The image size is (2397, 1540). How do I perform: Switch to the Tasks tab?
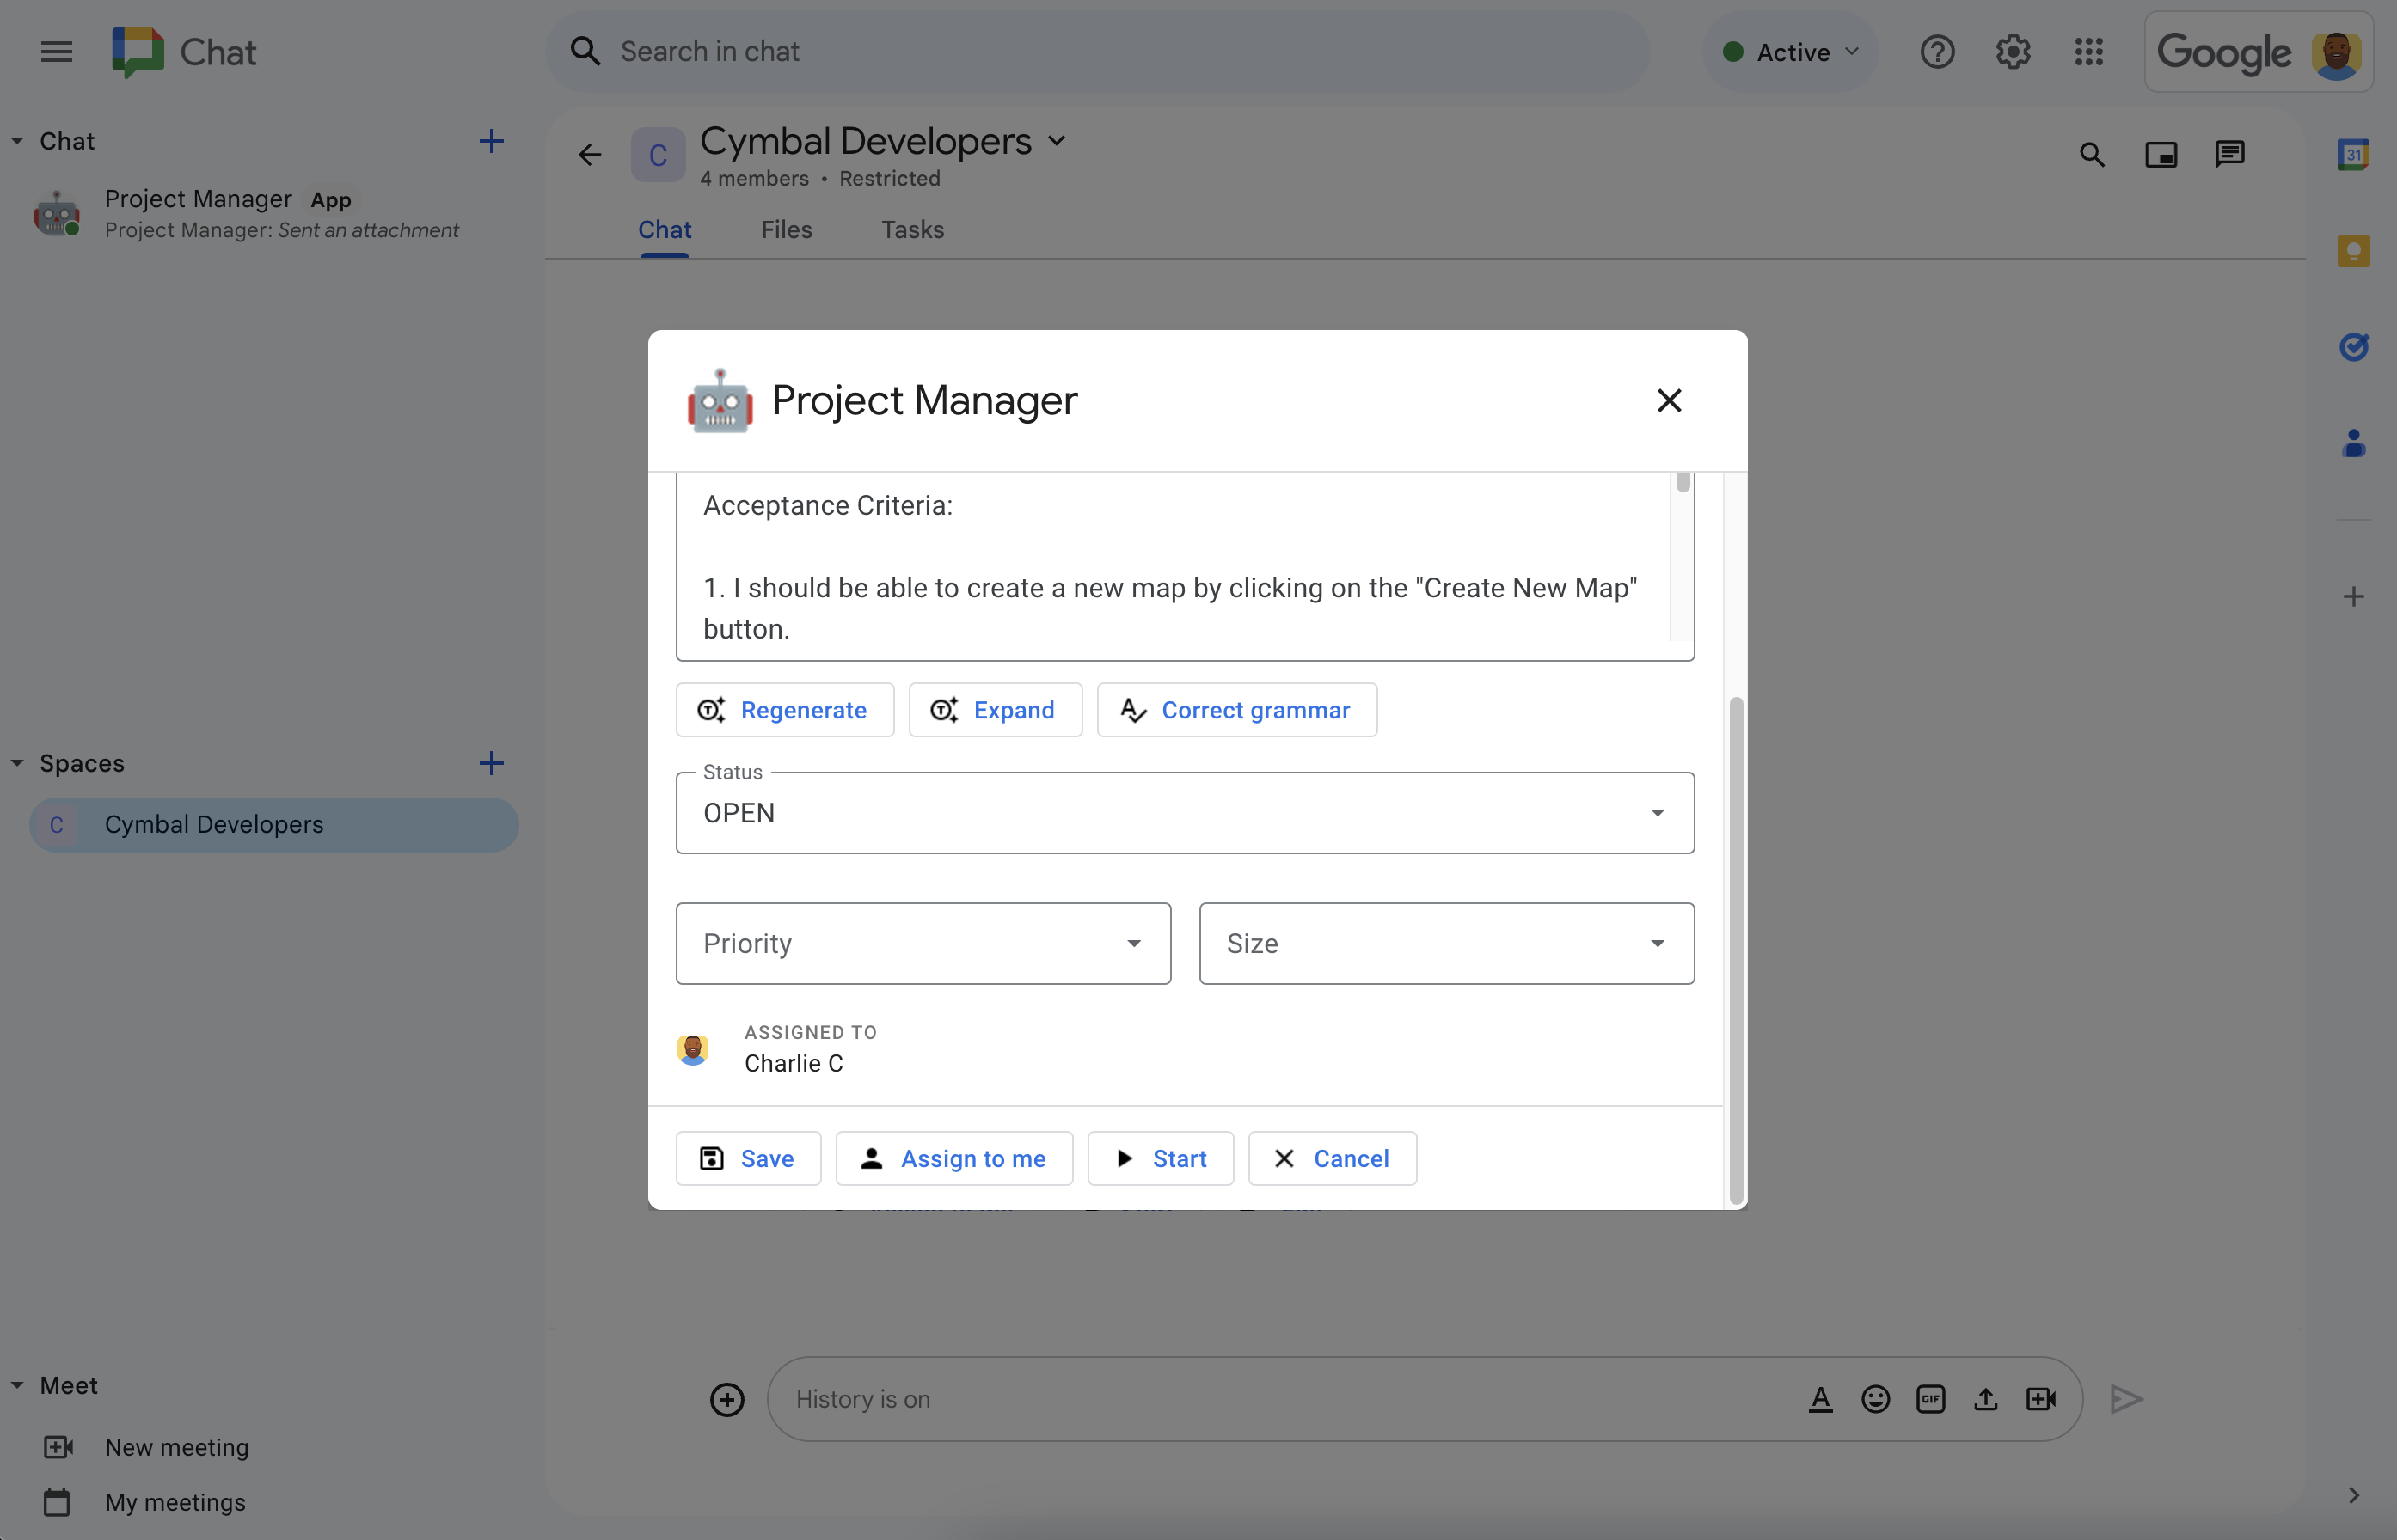tap(912, 229)
